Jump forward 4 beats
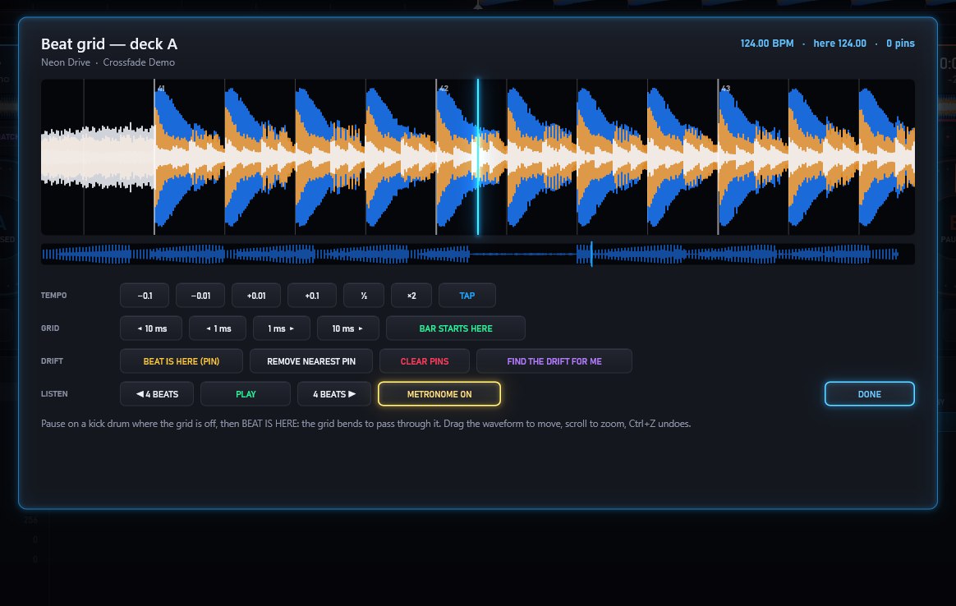The image size is (956, 606). pyautogui.click(x=334, y=394)
